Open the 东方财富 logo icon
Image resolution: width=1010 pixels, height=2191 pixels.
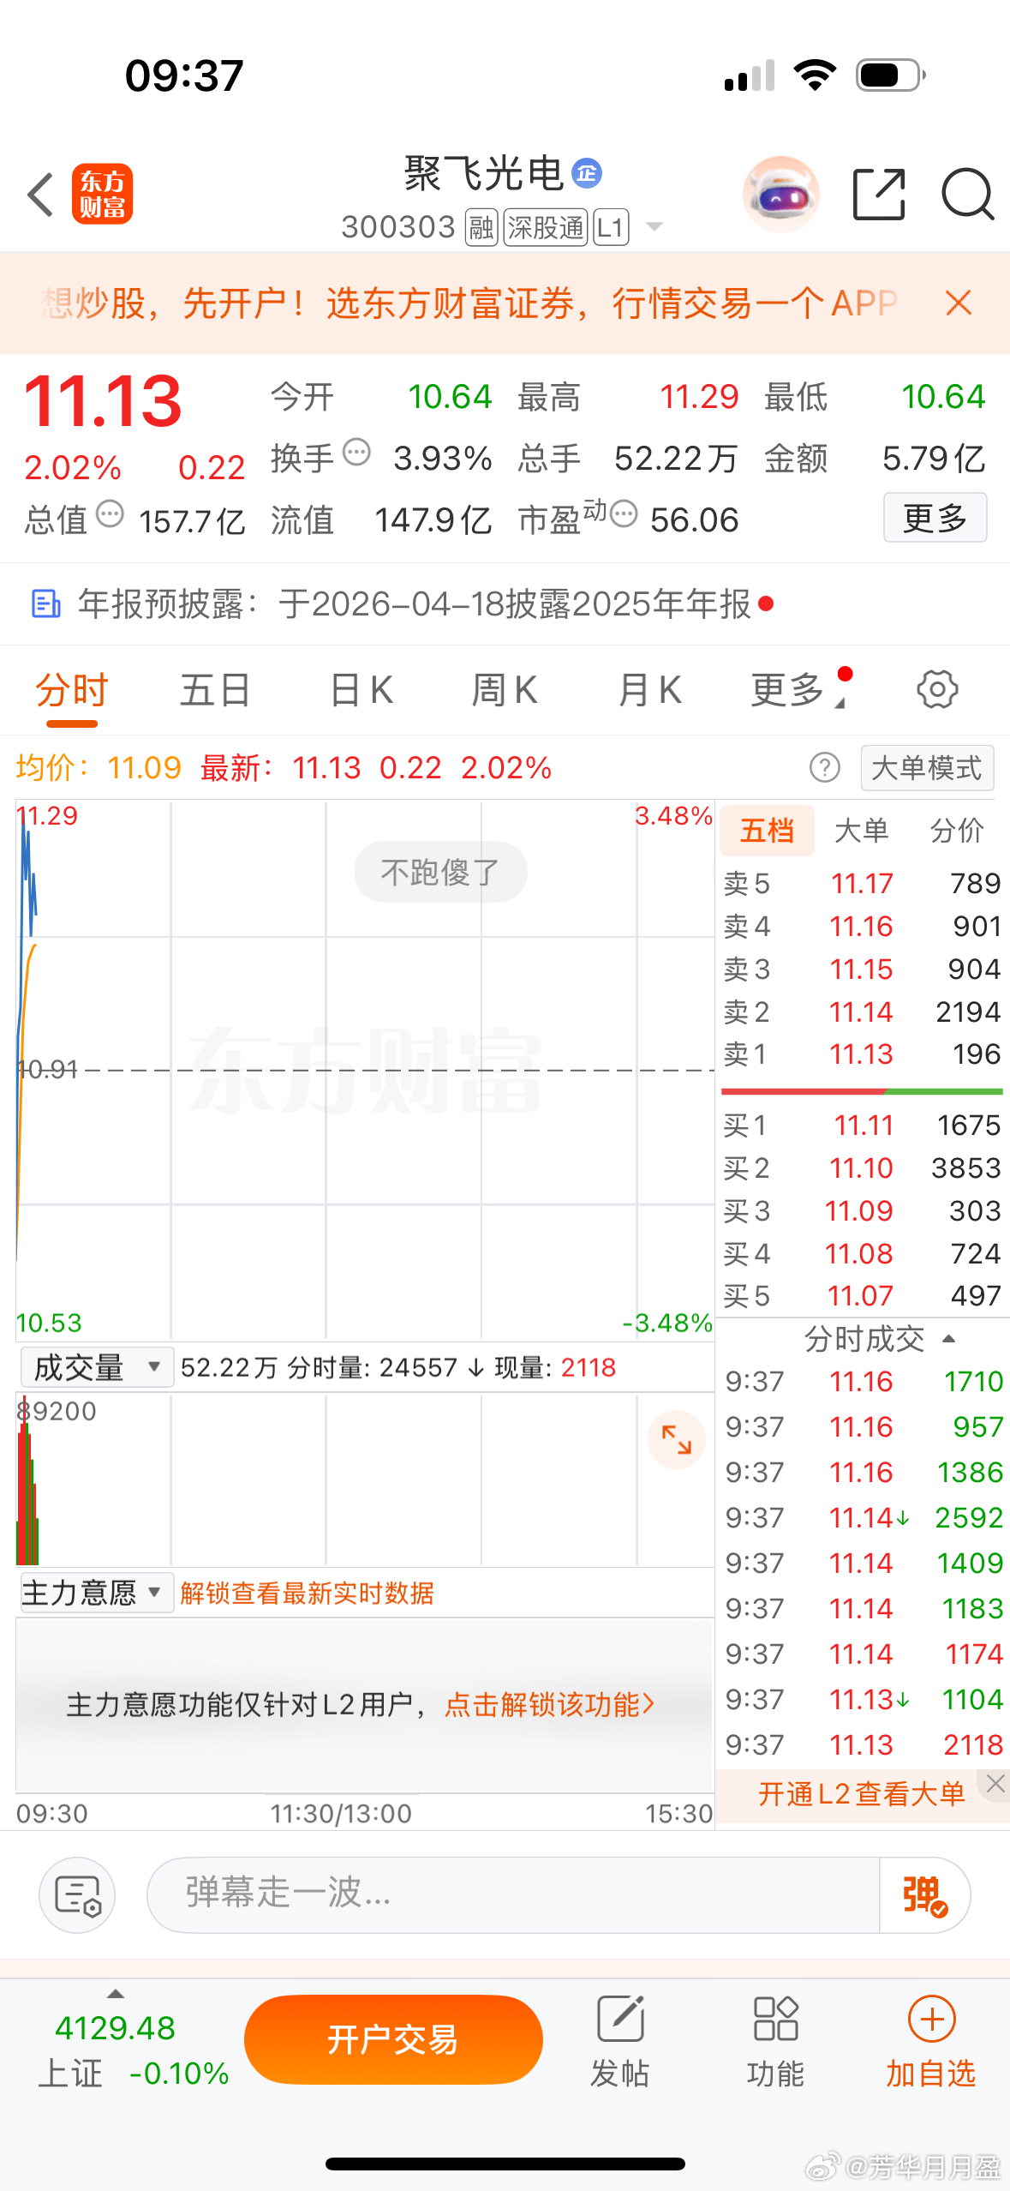(x=102, y=194)
